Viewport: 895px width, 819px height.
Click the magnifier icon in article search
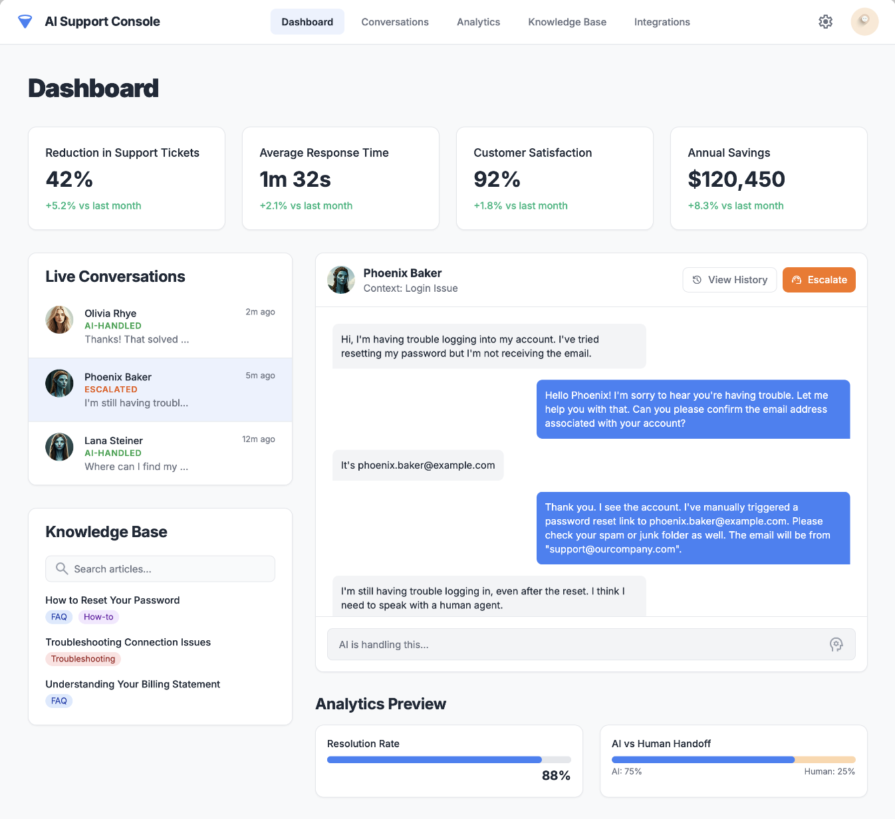[62, 568]
